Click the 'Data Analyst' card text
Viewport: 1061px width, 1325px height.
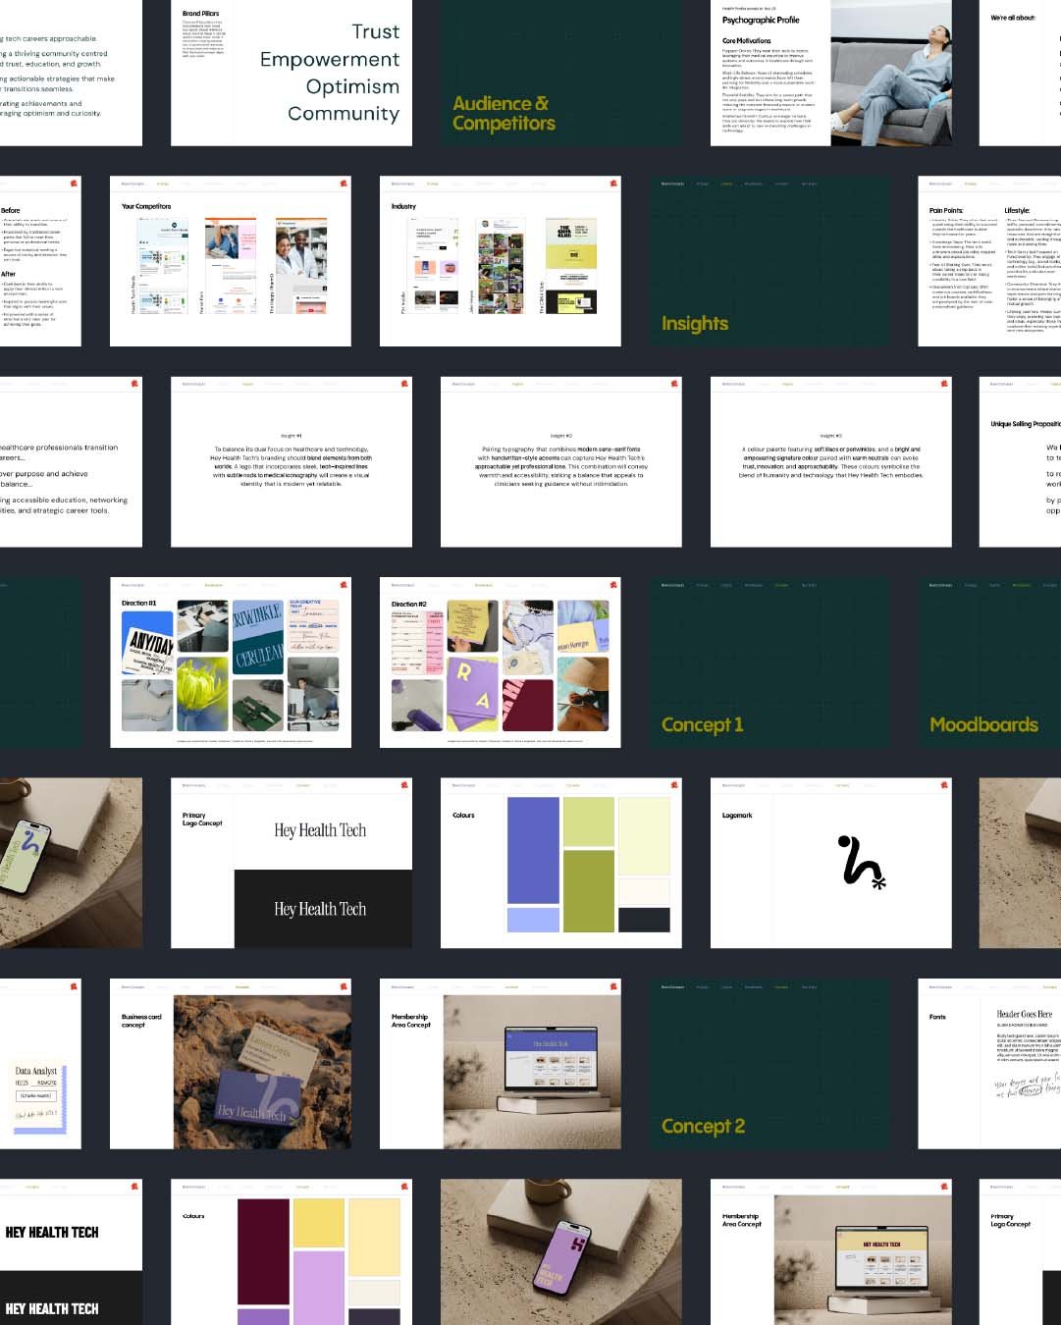click(x=36, y=1071)
